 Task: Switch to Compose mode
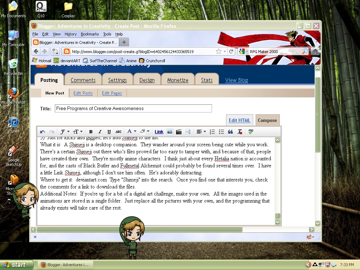click(267, 120)
